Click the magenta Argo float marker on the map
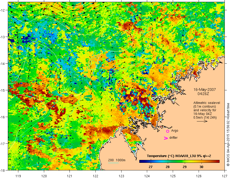This screenshot has width=230, height=178. (x=74, y=27)
